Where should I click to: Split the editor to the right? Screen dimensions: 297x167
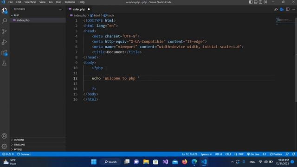pos(288,9)
